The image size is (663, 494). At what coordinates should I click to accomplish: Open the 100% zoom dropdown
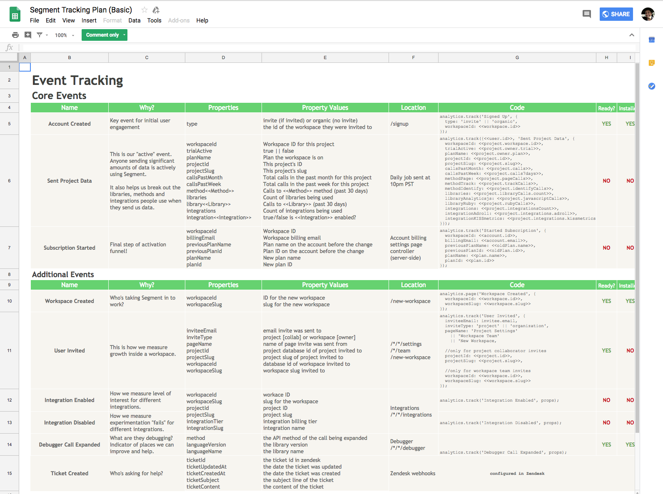[x=65, y=35]
